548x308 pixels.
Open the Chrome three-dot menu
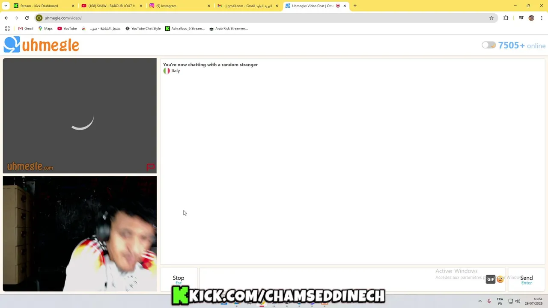[542, 18]
